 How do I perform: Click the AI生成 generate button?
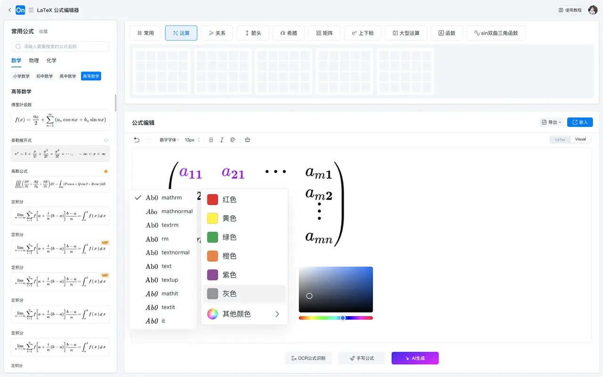click(x=415, y=358)
